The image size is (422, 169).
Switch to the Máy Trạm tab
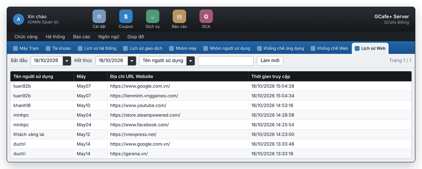click(x=26, y=48)
